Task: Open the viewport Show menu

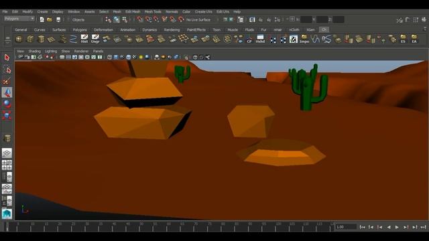Action: 66,51
